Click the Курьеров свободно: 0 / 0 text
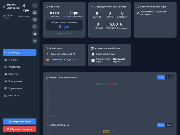 (x=63, y=54)
